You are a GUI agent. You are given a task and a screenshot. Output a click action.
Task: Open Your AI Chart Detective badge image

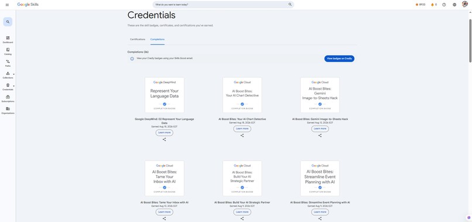(242, 95)
